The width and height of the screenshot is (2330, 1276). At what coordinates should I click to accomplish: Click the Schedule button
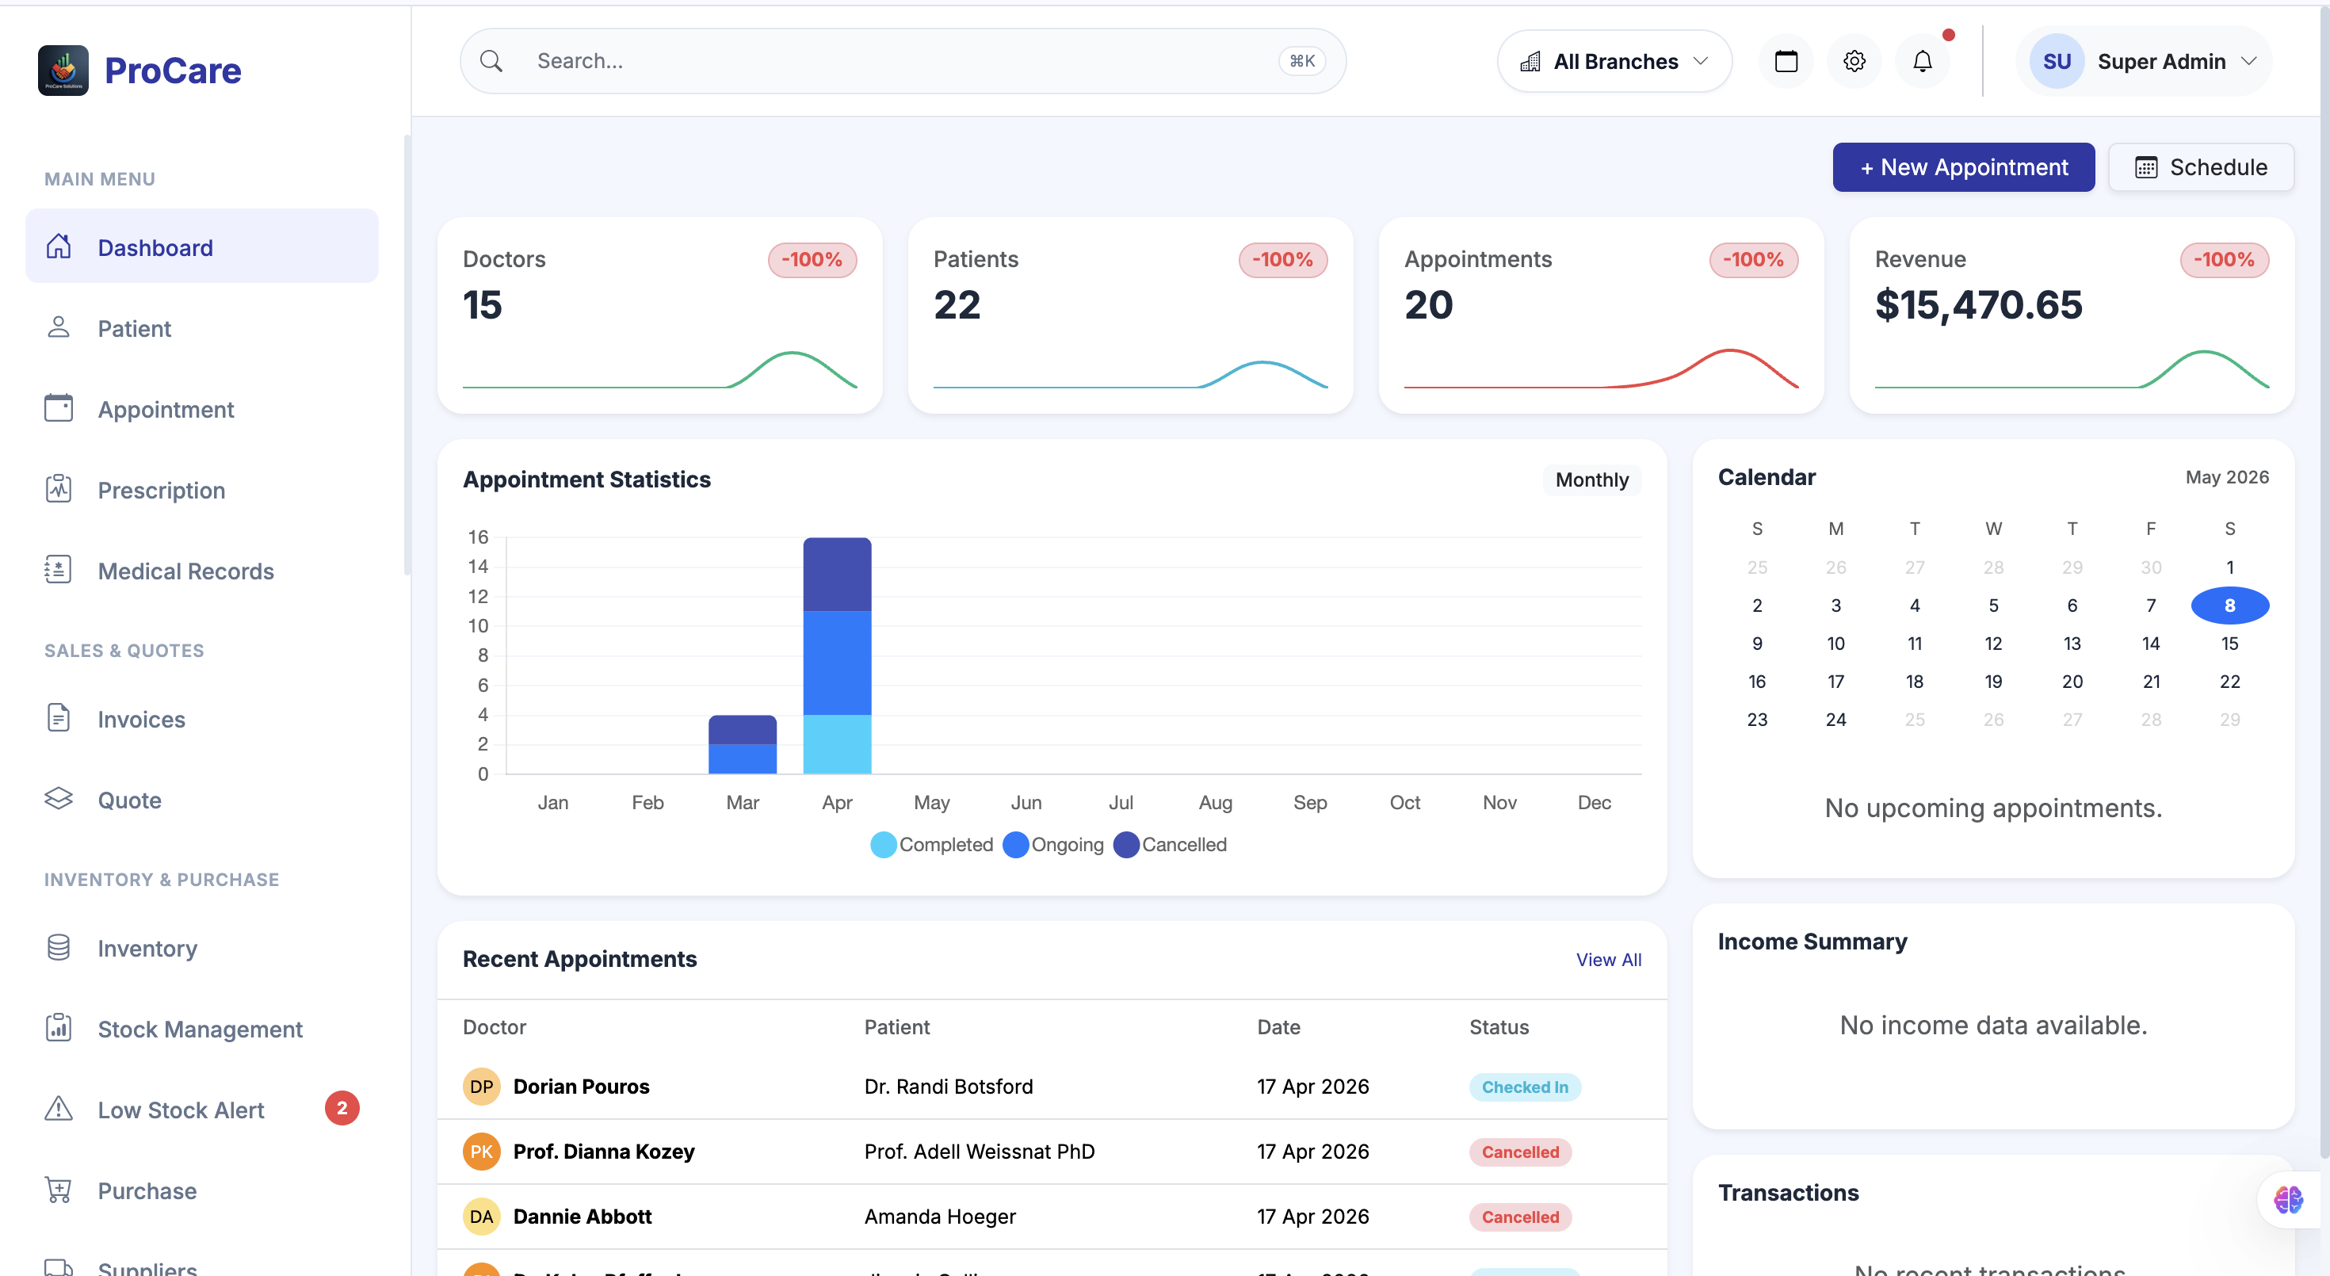(x=2200, y=166)
